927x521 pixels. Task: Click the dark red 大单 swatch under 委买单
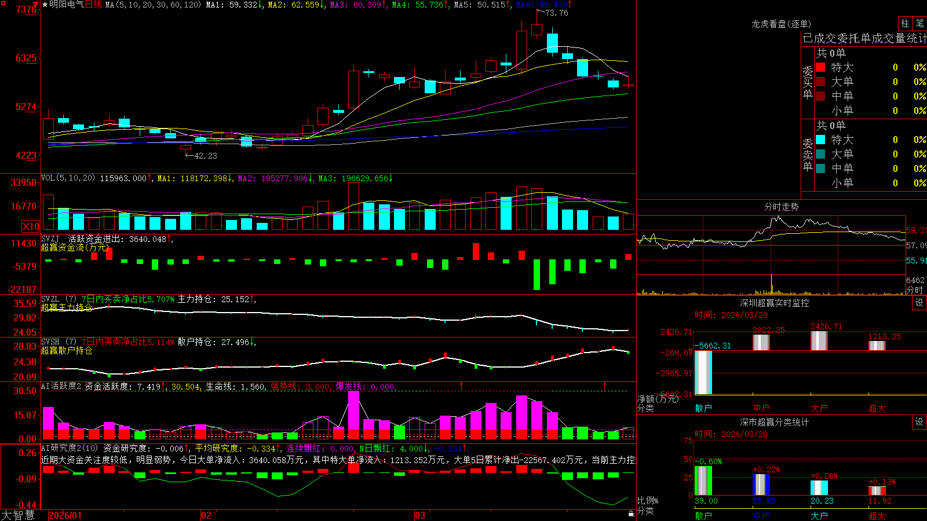(820, 82)
